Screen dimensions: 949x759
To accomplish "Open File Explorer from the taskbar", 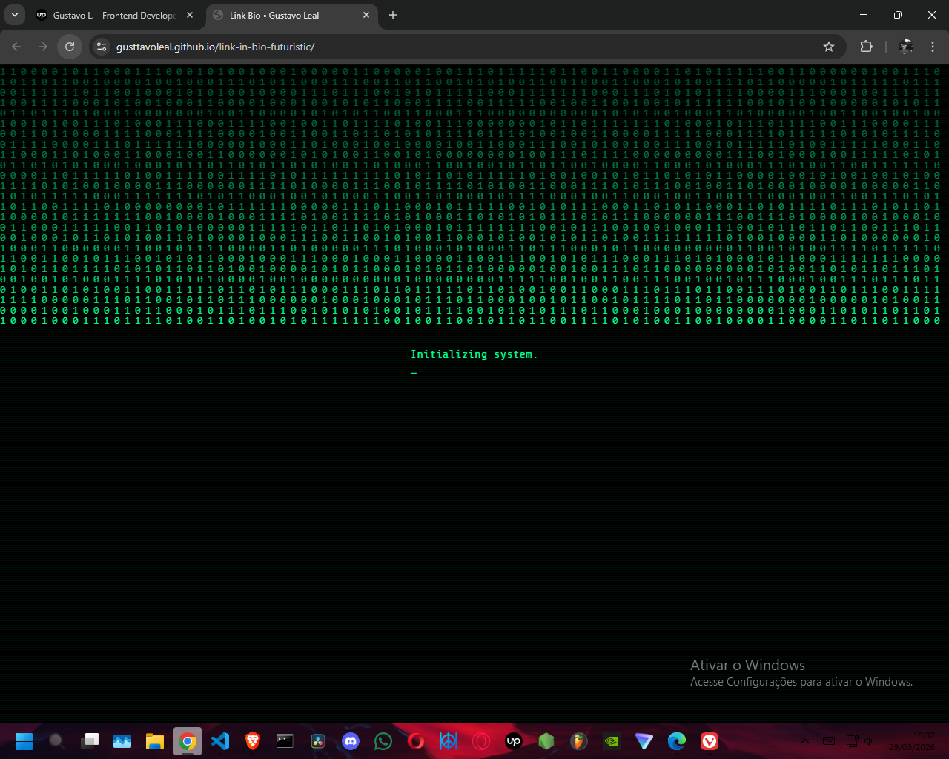I will click(155, 740).
